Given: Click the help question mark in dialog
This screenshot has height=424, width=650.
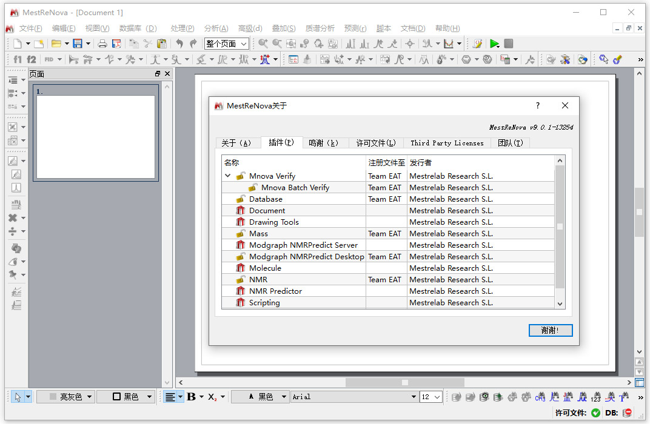Looking at the screenshot, I should [x=538, y=105].
